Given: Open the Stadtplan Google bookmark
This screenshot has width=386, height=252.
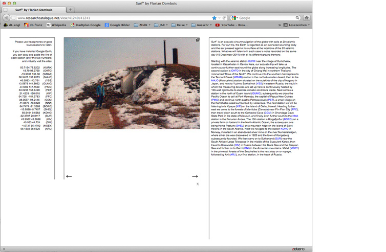Looking at the screenshot, I should point(85,25).
